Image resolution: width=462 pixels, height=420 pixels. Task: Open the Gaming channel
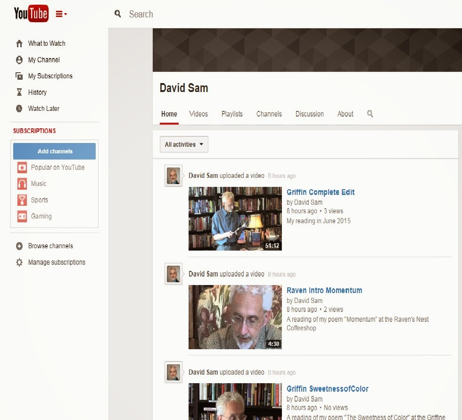tap(41, 216)
